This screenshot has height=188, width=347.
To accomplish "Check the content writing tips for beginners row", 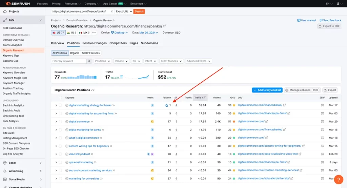I will click(60, 146).
